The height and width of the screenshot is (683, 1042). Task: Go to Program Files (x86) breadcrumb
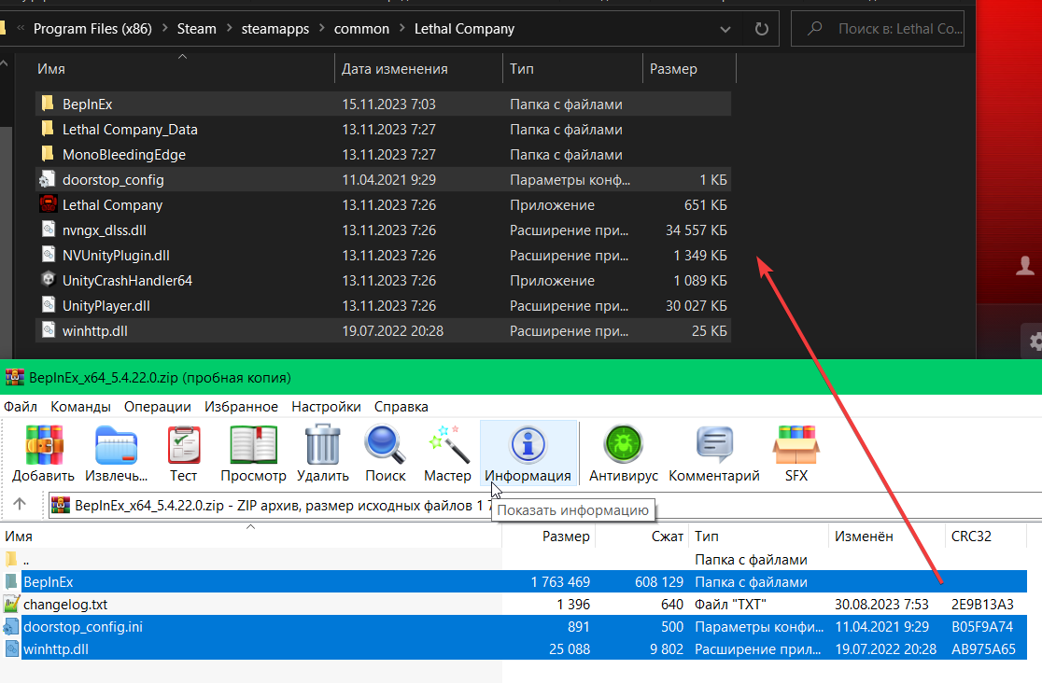pos(92,29)
